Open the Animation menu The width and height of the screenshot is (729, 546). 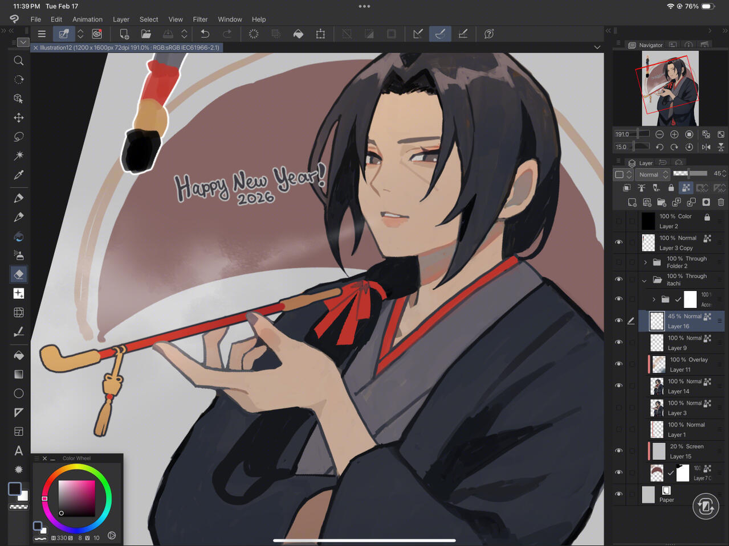coord(87,19)
